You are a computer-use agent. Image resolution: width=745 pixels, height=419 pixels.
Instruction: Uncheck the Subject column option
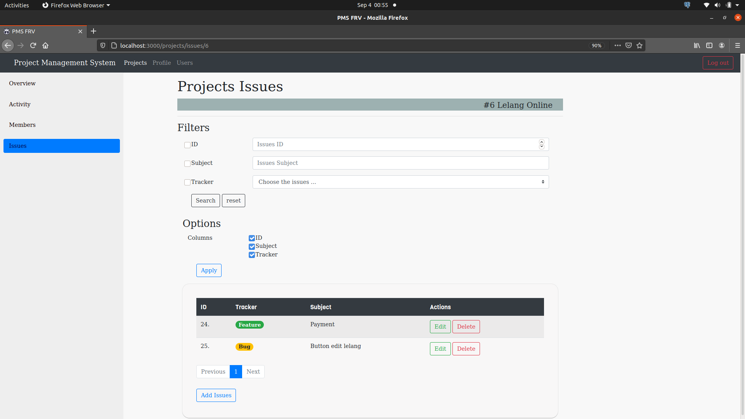click(x=252, y=246)
